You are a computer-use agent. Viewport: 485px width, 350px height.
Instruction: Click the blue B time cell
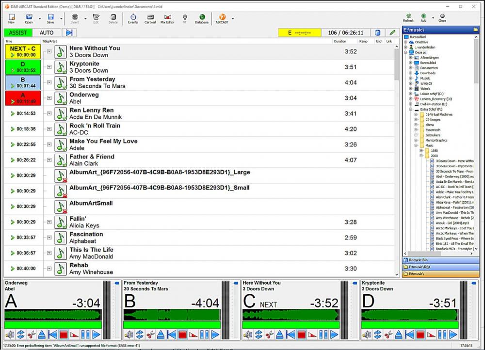pos(23,82)
